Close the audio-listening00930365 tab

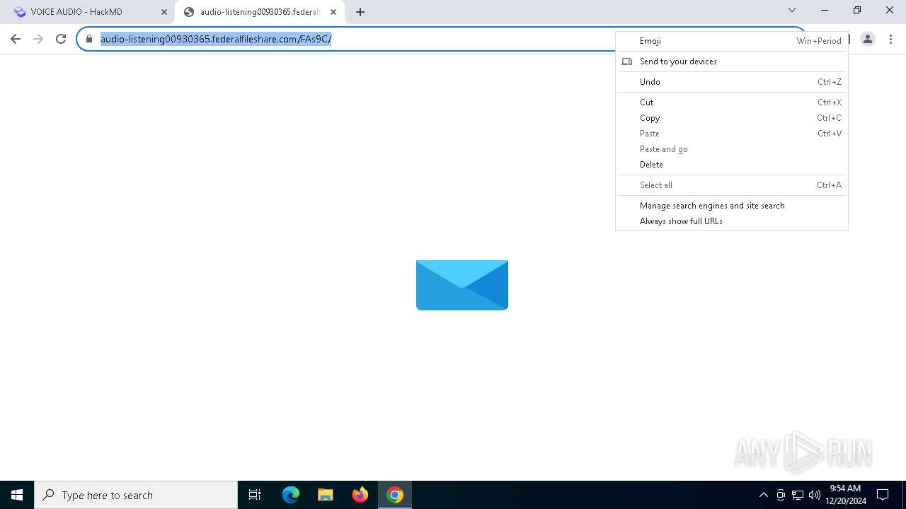[x=333, y=12]
